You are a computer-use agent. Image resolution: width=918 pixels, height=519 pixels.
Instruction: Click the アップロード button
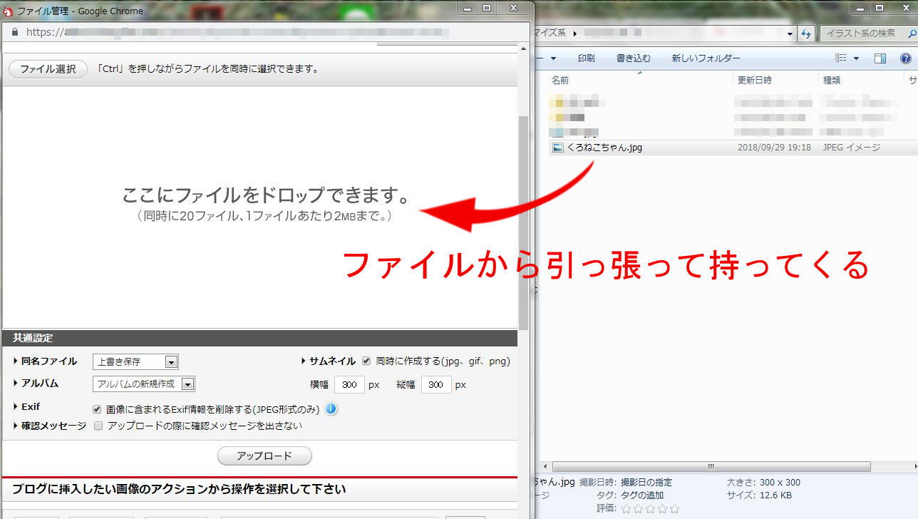pos(264,456)
